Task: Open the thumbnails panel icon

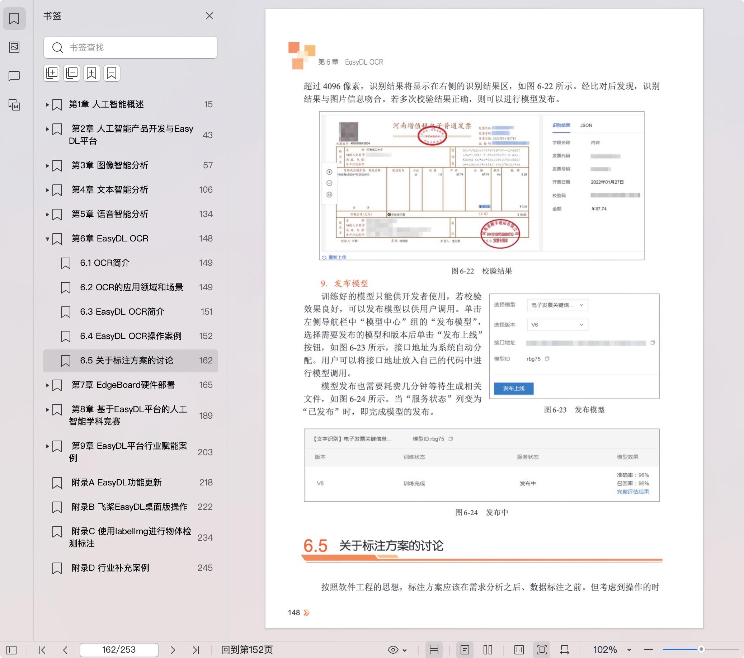Action: pyautogui.click(x=14, y=47)
